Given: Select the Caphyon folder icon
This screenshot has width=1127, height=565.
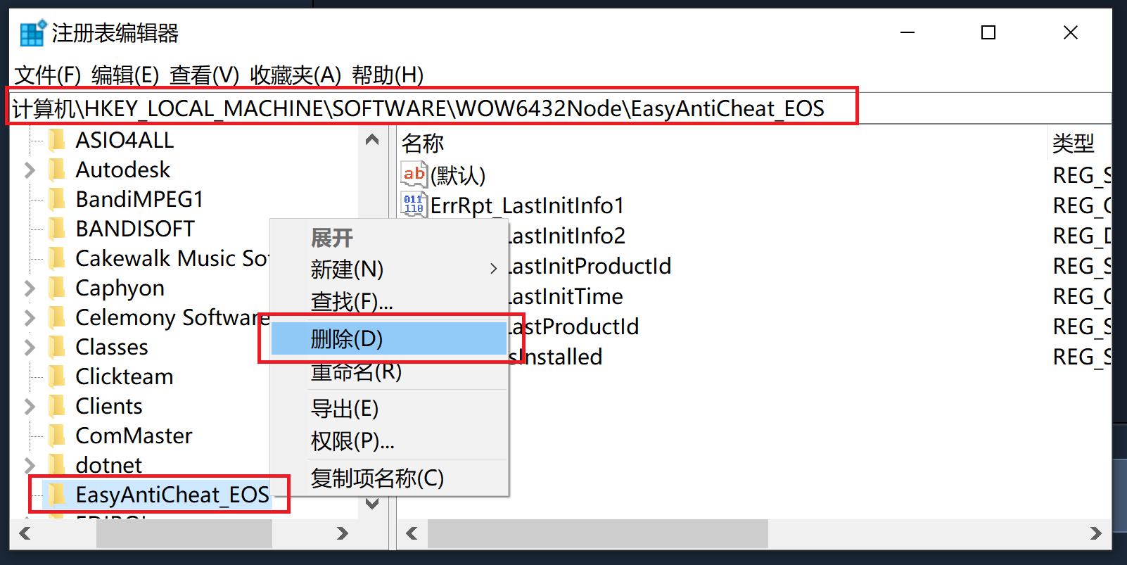Looking at the screenshot, I should pyautogui.click(x=57, y=288).
